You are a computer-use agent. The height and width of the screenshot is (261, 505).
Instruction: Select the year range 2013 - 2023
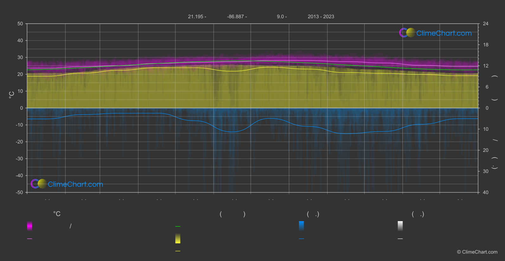point(321,16)
